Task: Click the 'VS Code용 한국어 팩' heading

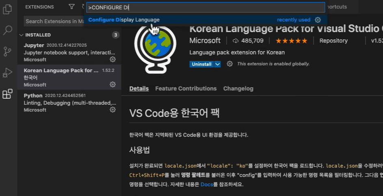Action: (174, 113)
